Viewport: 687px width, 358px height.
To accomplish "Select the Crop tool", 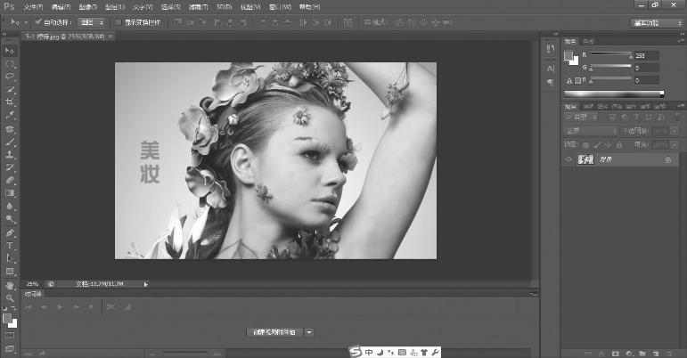I will click(x=10, y=102).
